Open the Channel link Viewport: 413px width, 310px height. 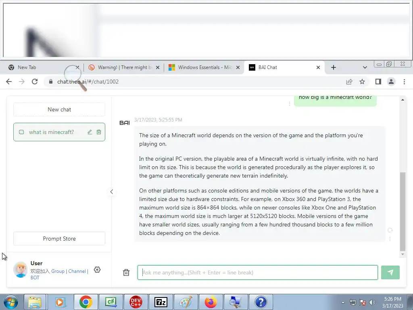click(77, 271)
